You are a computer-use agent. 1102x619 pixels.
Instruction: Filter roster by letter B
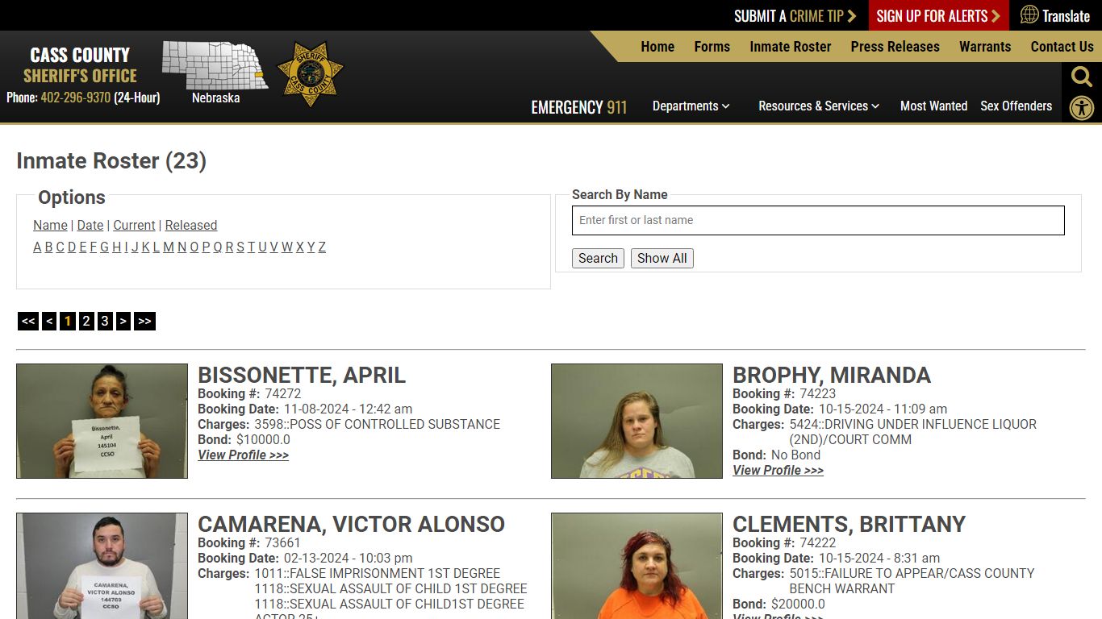(48, 247)
